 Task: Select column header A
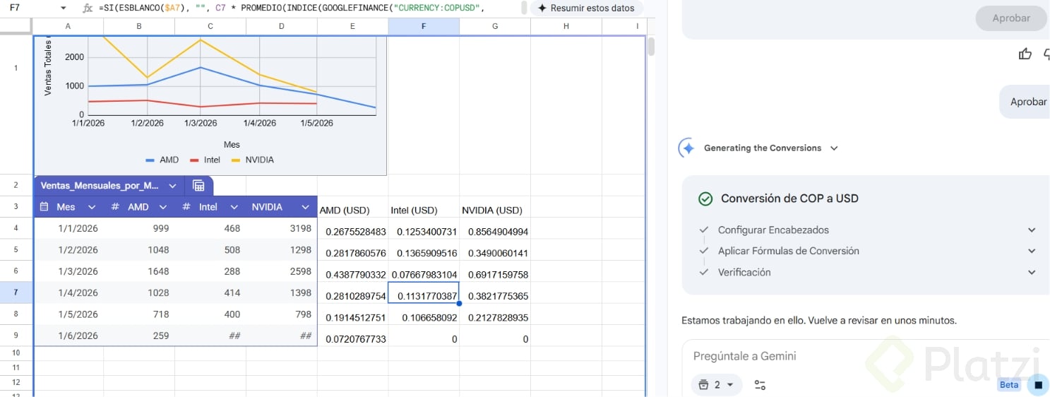tap(68, 26)
